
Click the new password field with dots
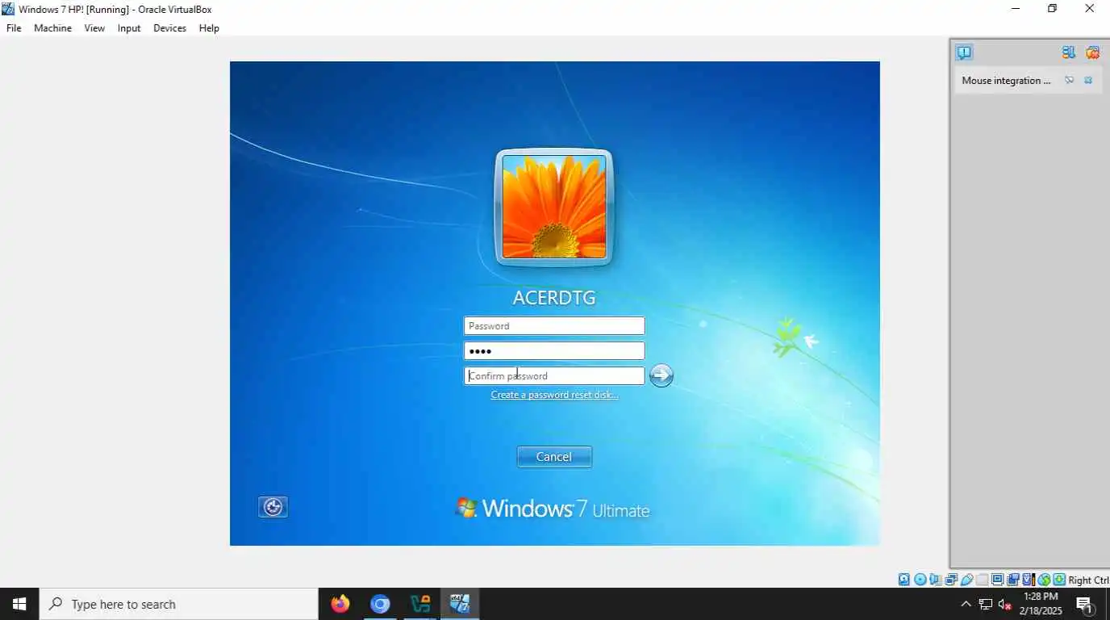(x=554, y=350)
